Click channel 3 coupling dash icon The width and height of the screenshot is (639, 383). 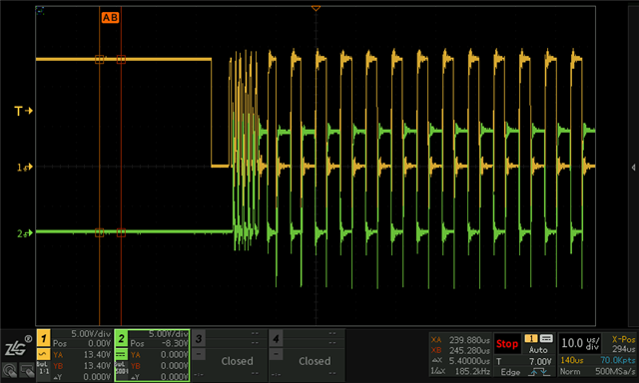(199, 354)
